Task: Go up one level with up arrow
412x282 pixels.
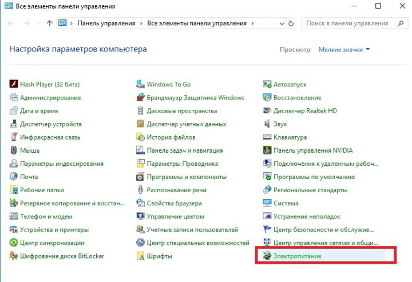Action: [x=50, y=23]
